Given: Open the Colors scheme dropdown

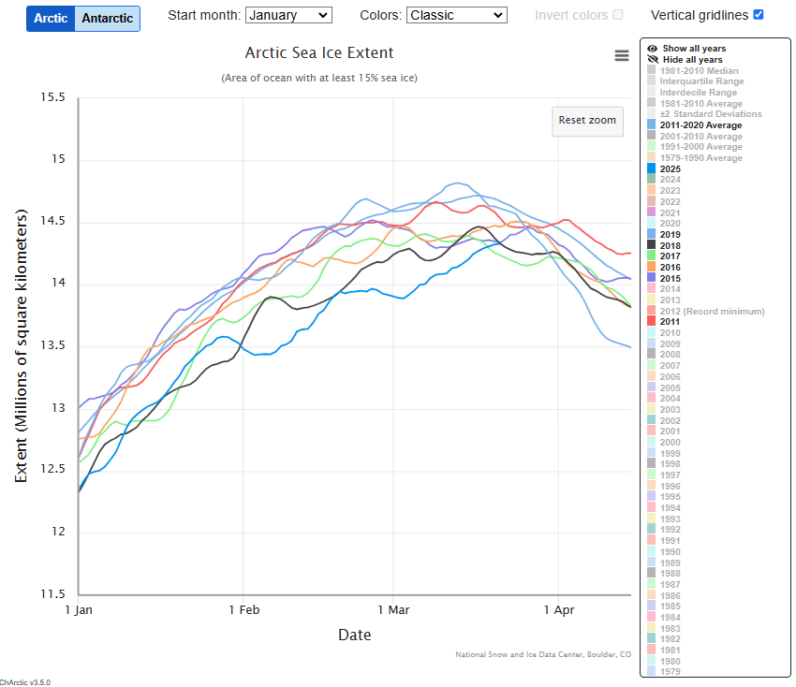Looking at the screenshot, I should tap(457, 15).
